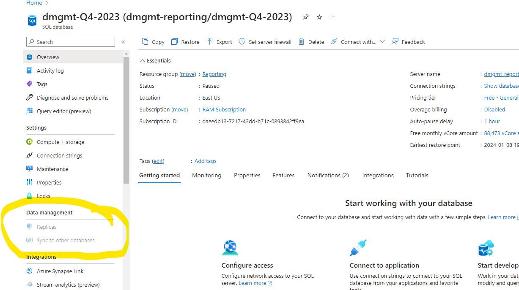This screenshot has height=290, width=519.
Task: Open the Feedback icon
Action: [408, 41]
